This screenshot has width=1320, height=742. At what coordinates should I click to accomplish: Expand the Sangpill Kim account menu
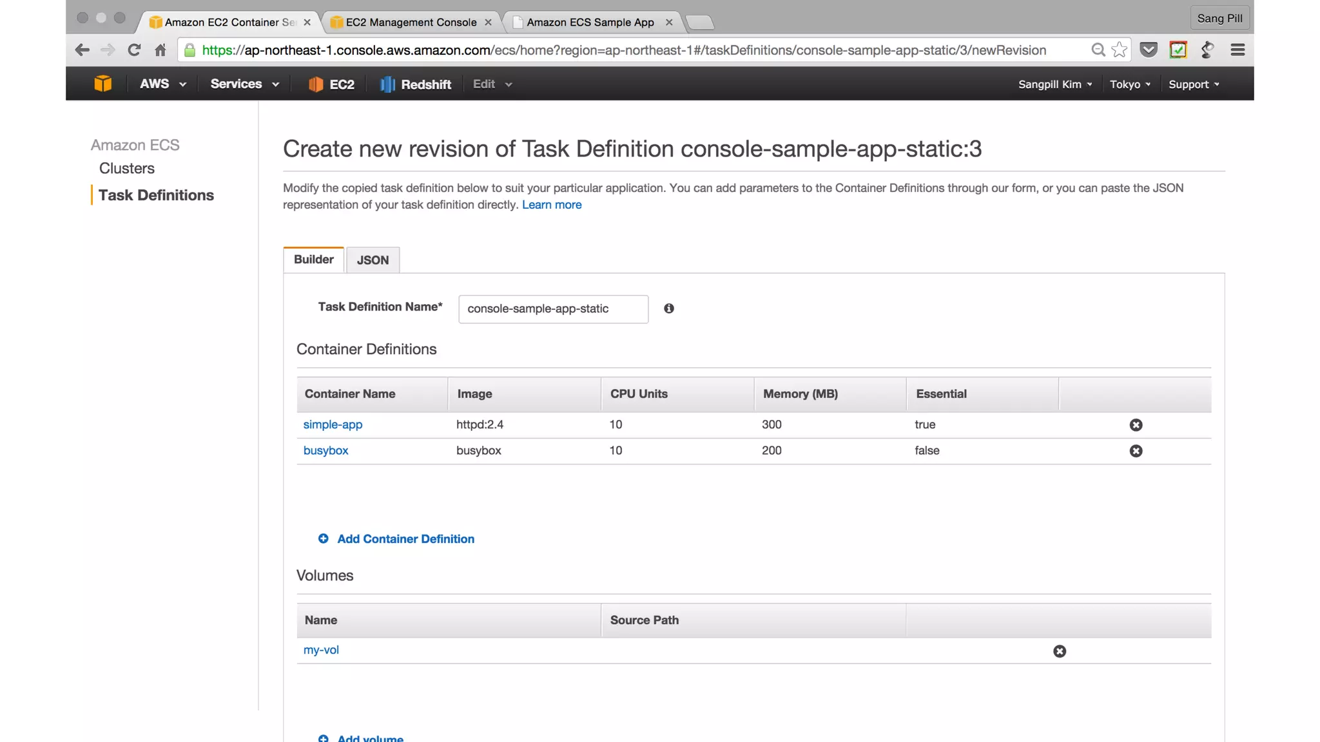tap(1054, 84)
